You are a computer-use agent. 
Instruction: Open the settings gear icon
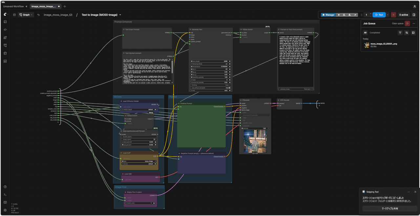pos(5,210)
